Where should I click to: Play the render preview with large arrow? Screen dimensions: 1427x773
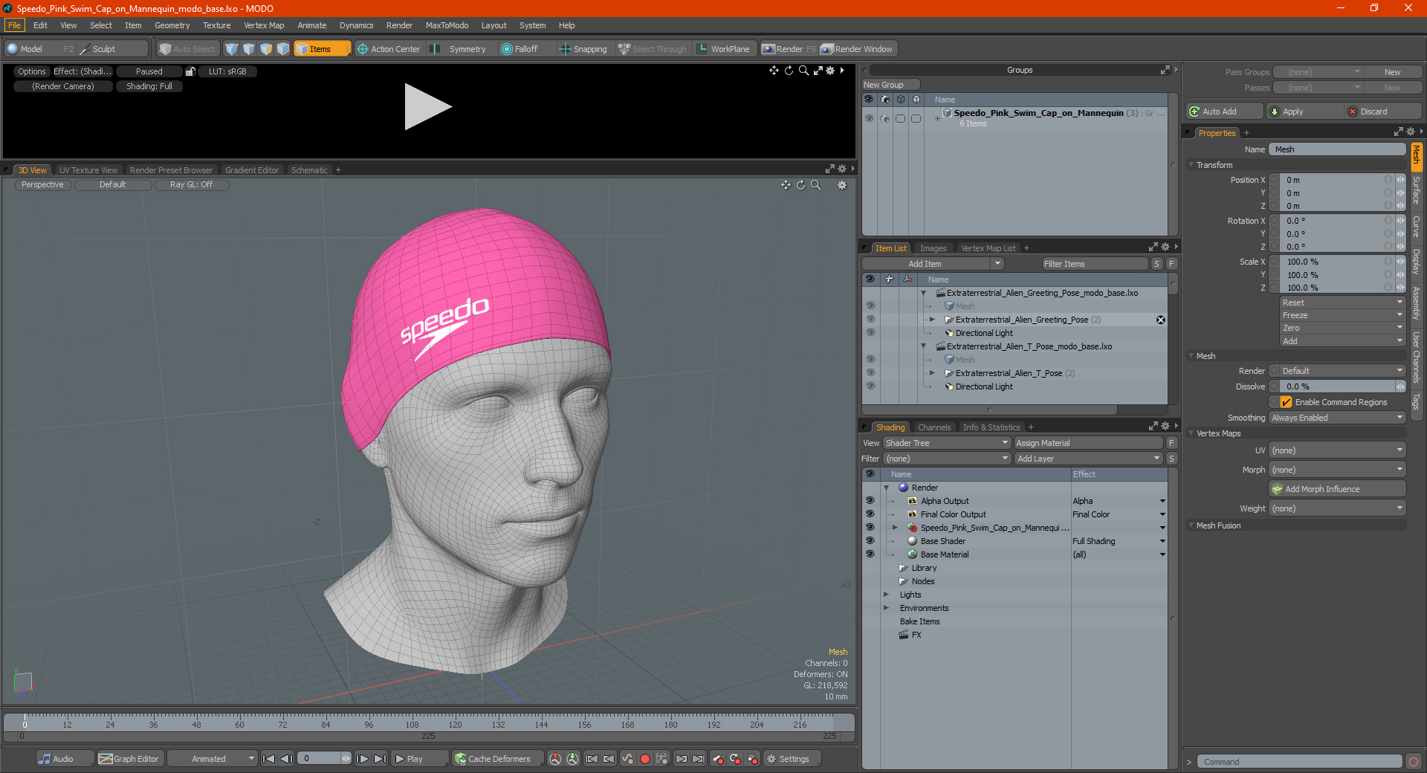coord(427,107)
